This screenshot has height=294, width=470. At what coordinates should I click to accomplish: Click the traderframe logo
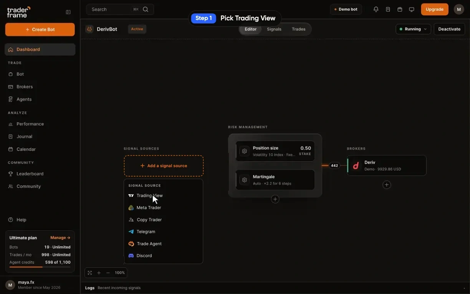18,12
